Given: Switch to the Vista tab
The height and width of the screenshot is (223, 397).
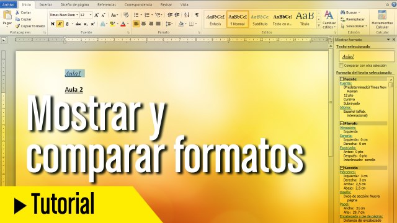Looking at the screenshot, I should (184, 4).
